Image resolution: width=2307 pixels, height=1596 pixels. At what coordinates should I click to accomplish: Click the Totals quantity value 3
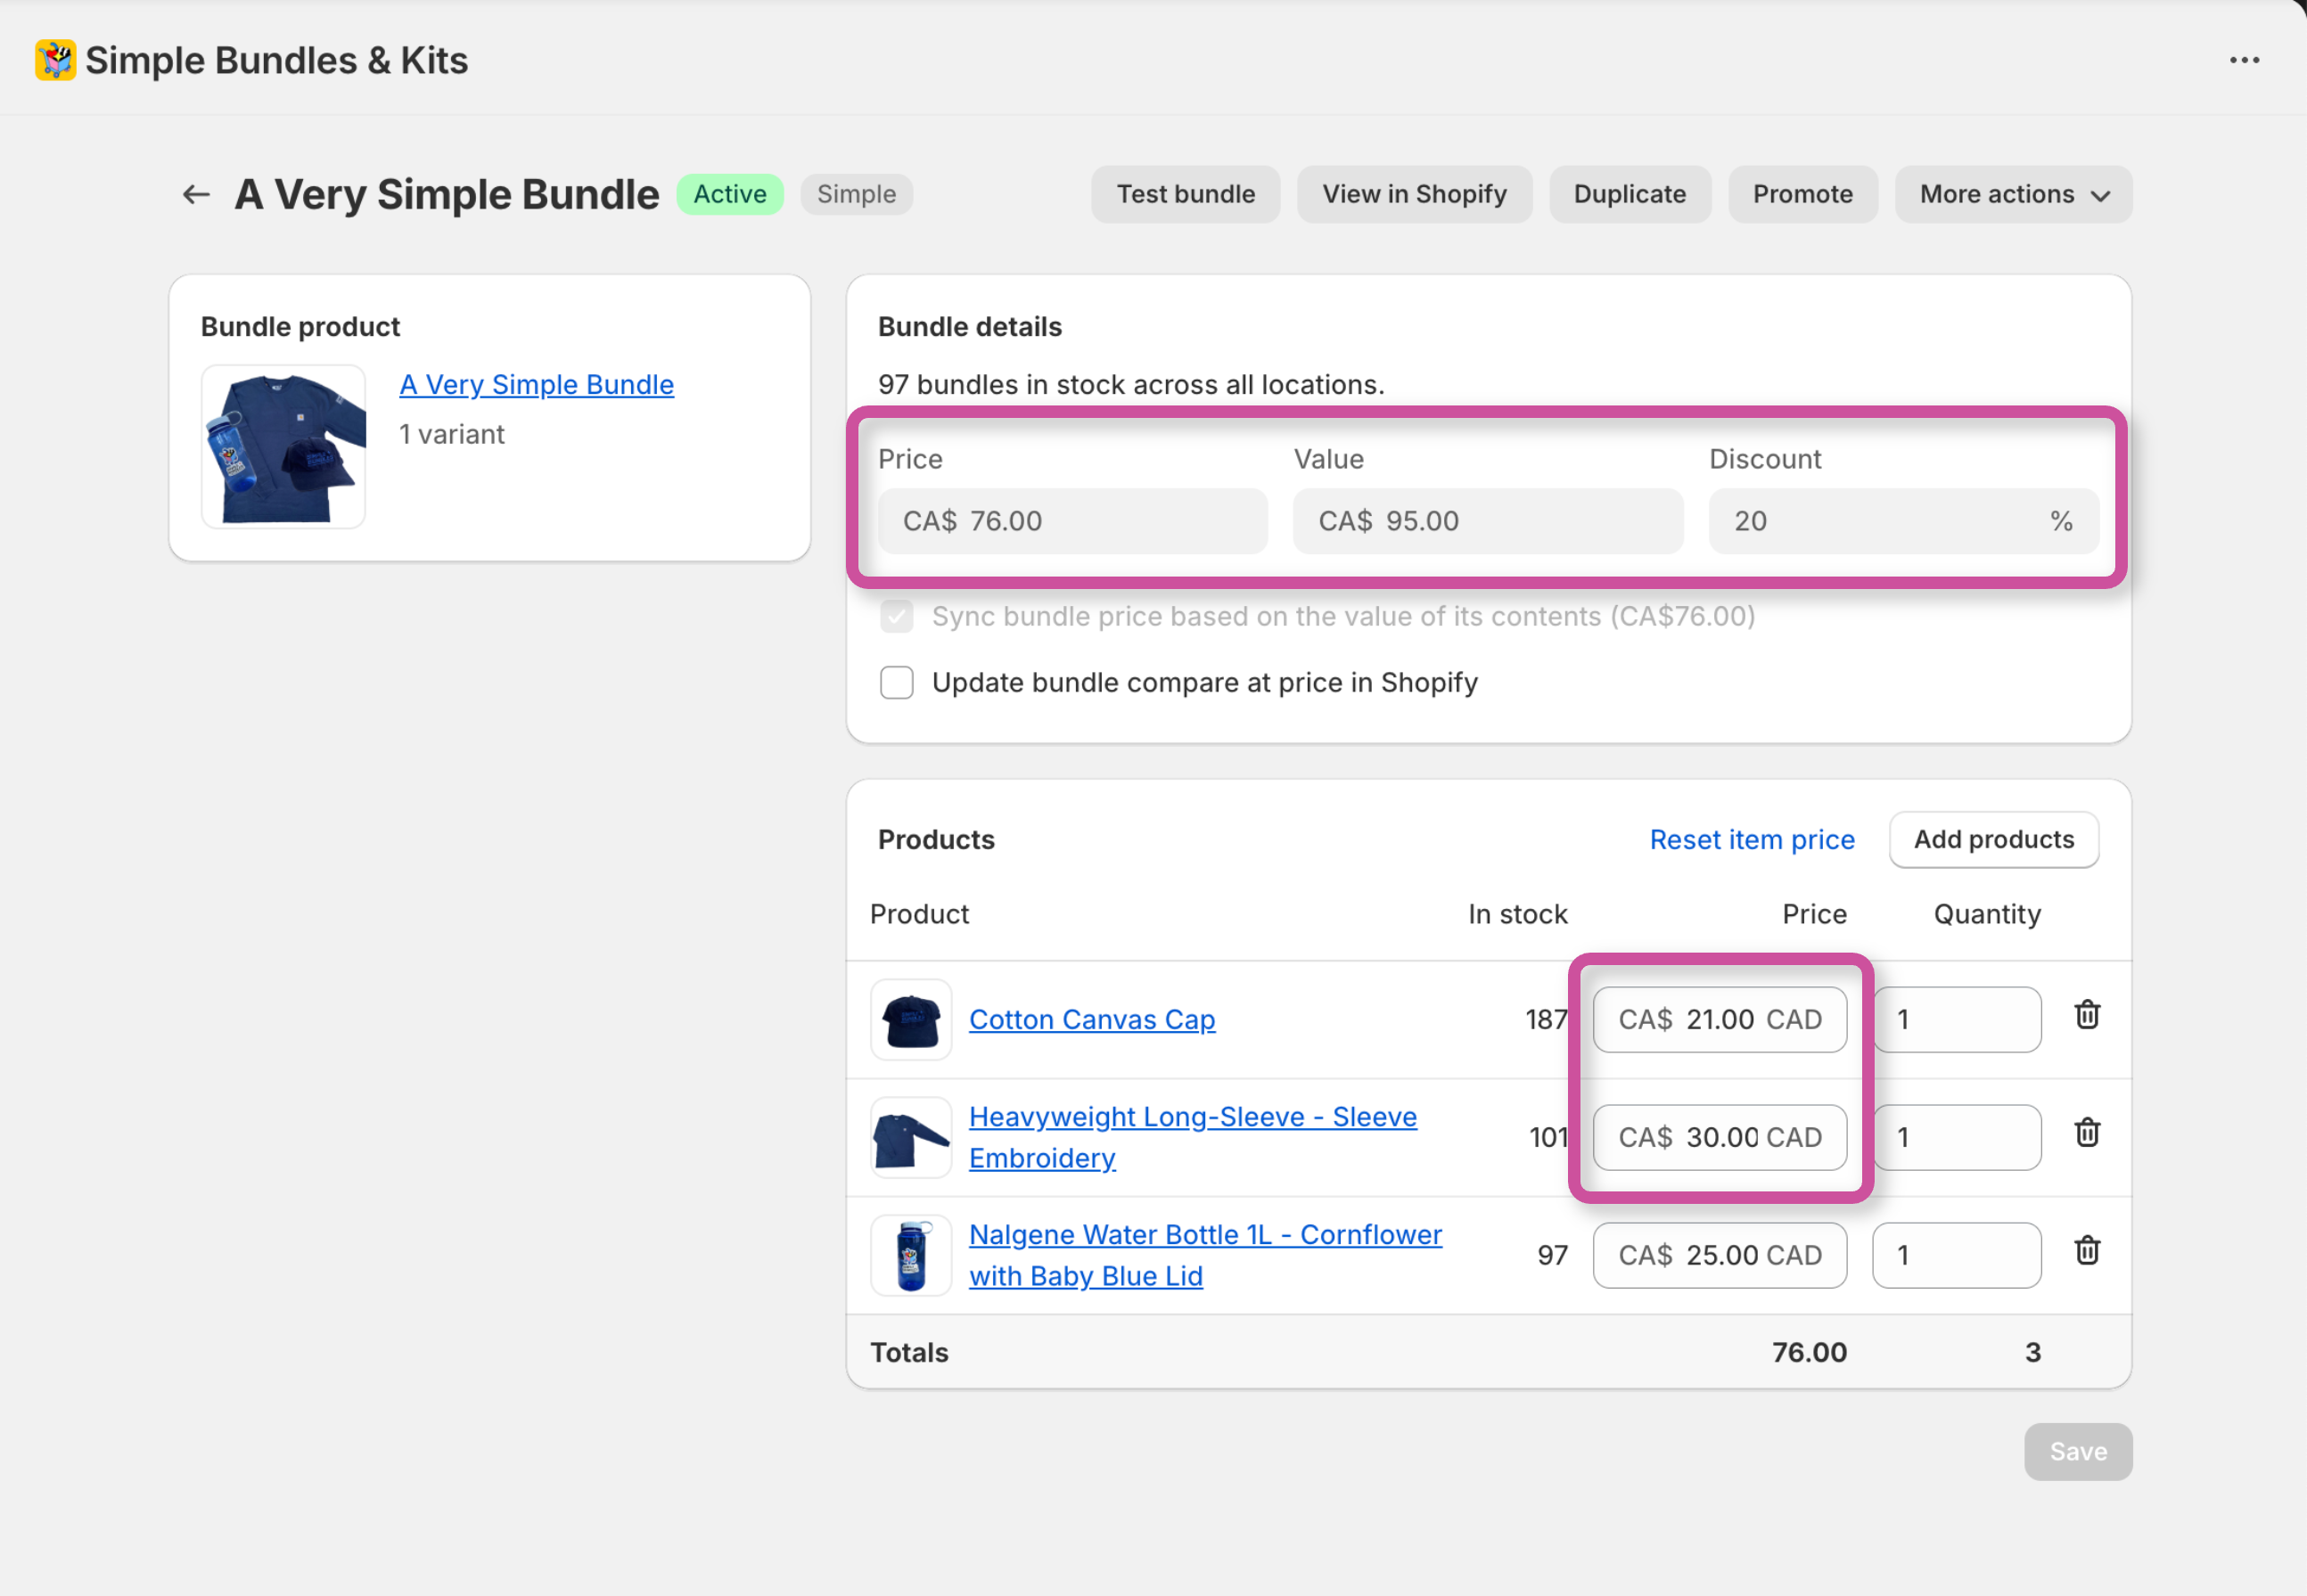[2032, 1352]
